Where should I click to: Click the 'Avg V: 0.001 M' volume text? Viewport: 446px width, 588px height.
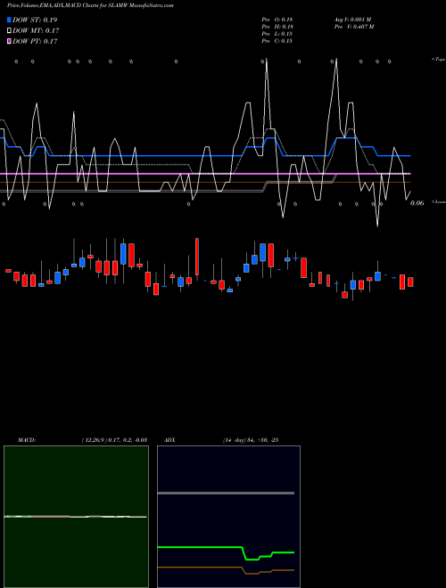point(353,20)
